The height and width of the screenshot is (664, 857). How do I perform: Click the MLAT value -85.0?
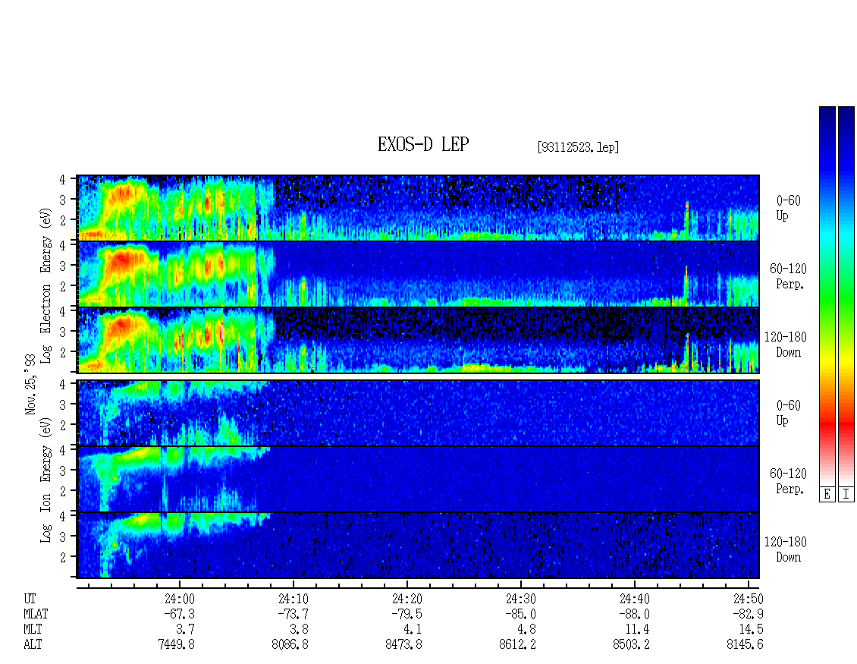click(520, 614)
